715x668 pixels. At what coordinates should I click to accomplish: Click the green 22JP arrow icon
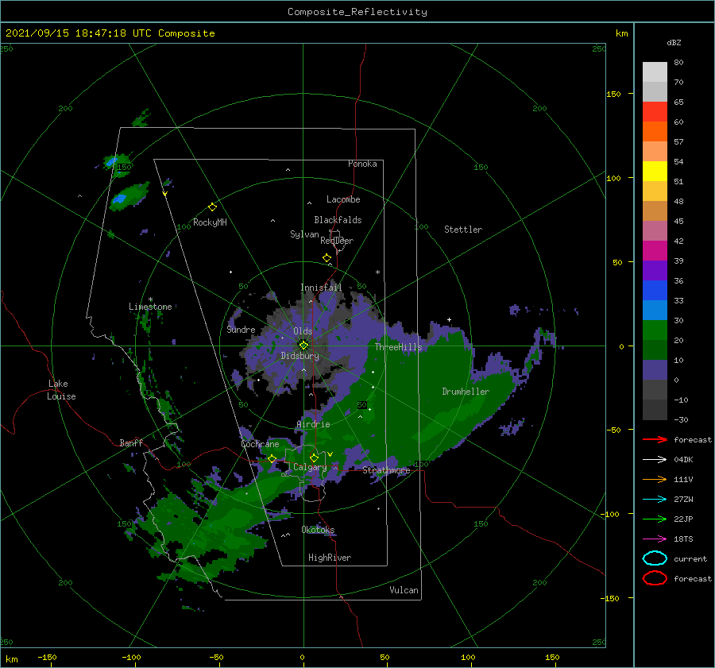[655, 519]
